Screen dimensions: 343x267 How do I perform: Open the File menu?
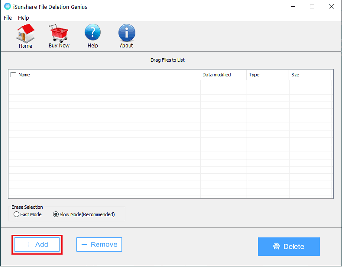point(8,18)
